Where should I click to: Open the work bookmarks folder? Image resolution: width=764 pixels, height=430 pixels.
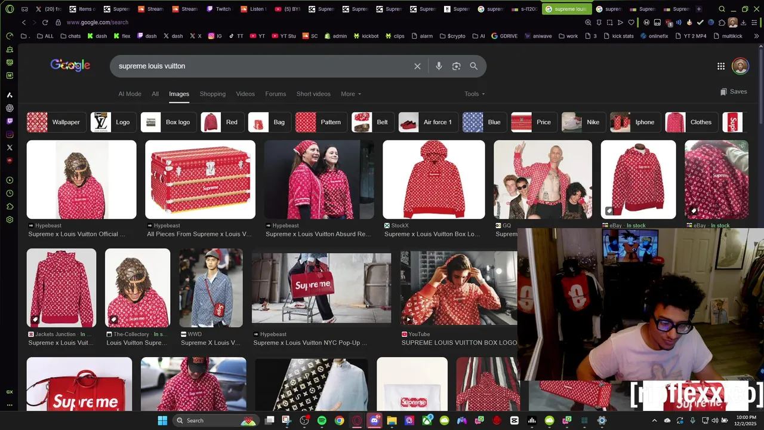[568, 36]
